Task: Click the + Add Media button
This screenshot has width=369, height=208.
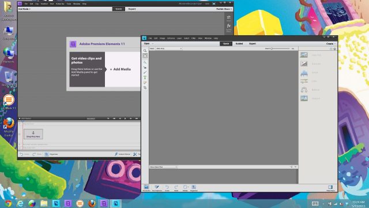Action: [x=121, y=69]
